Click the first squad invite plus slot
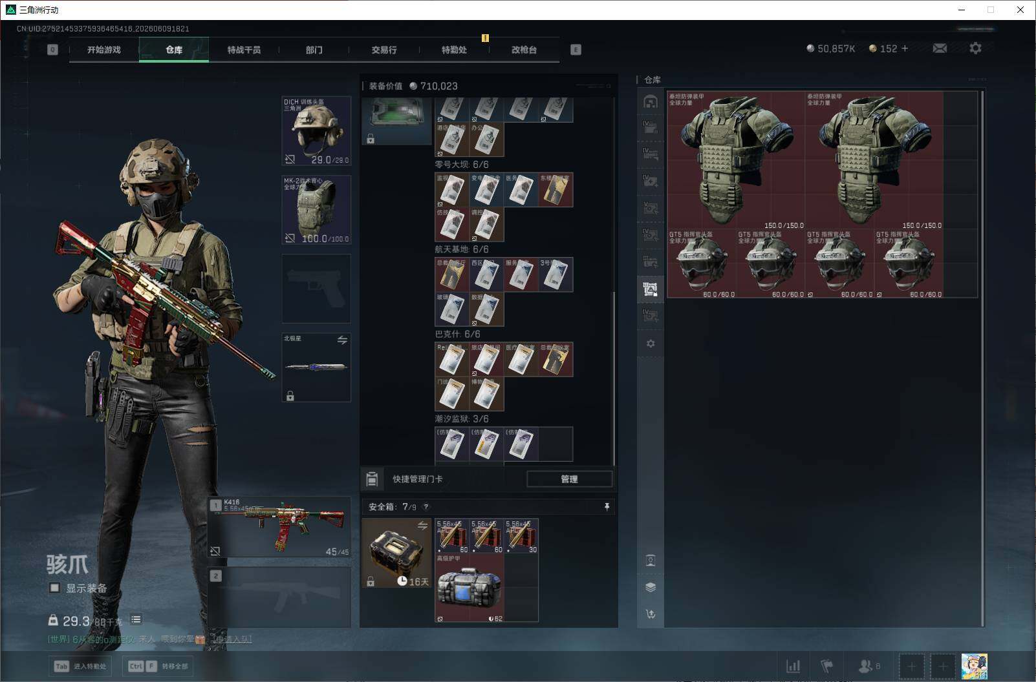This screenshot has height=682, width=1036. tap(911, 666)
